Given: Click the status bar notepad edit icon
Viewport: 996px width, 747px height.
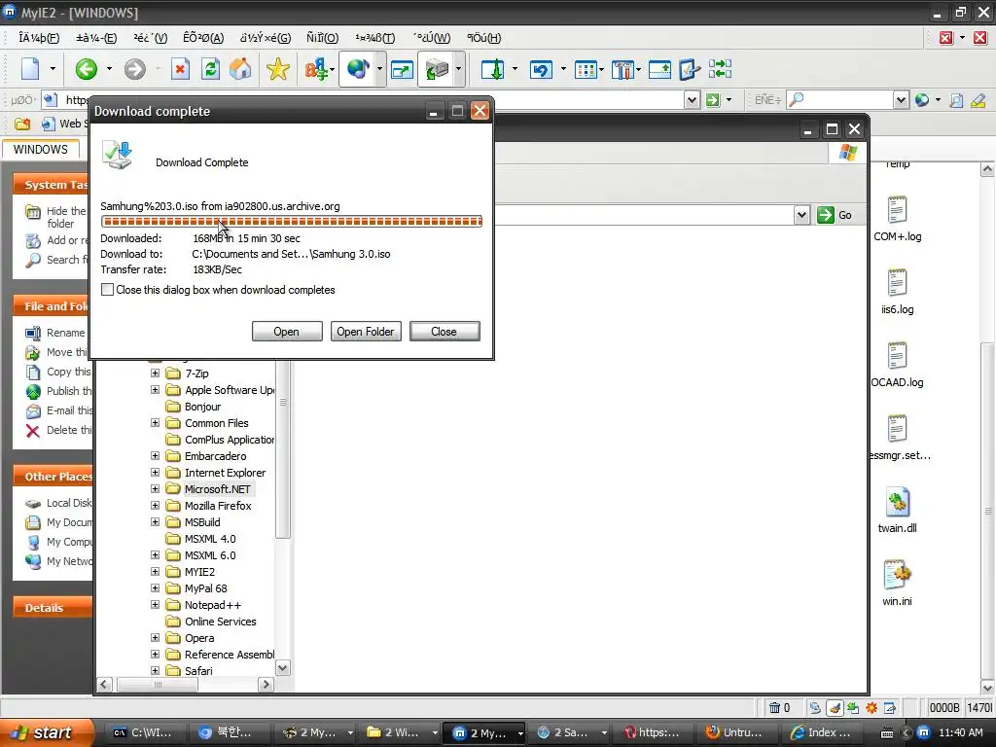Looking at the screenshot, I should tap(890, 708).
